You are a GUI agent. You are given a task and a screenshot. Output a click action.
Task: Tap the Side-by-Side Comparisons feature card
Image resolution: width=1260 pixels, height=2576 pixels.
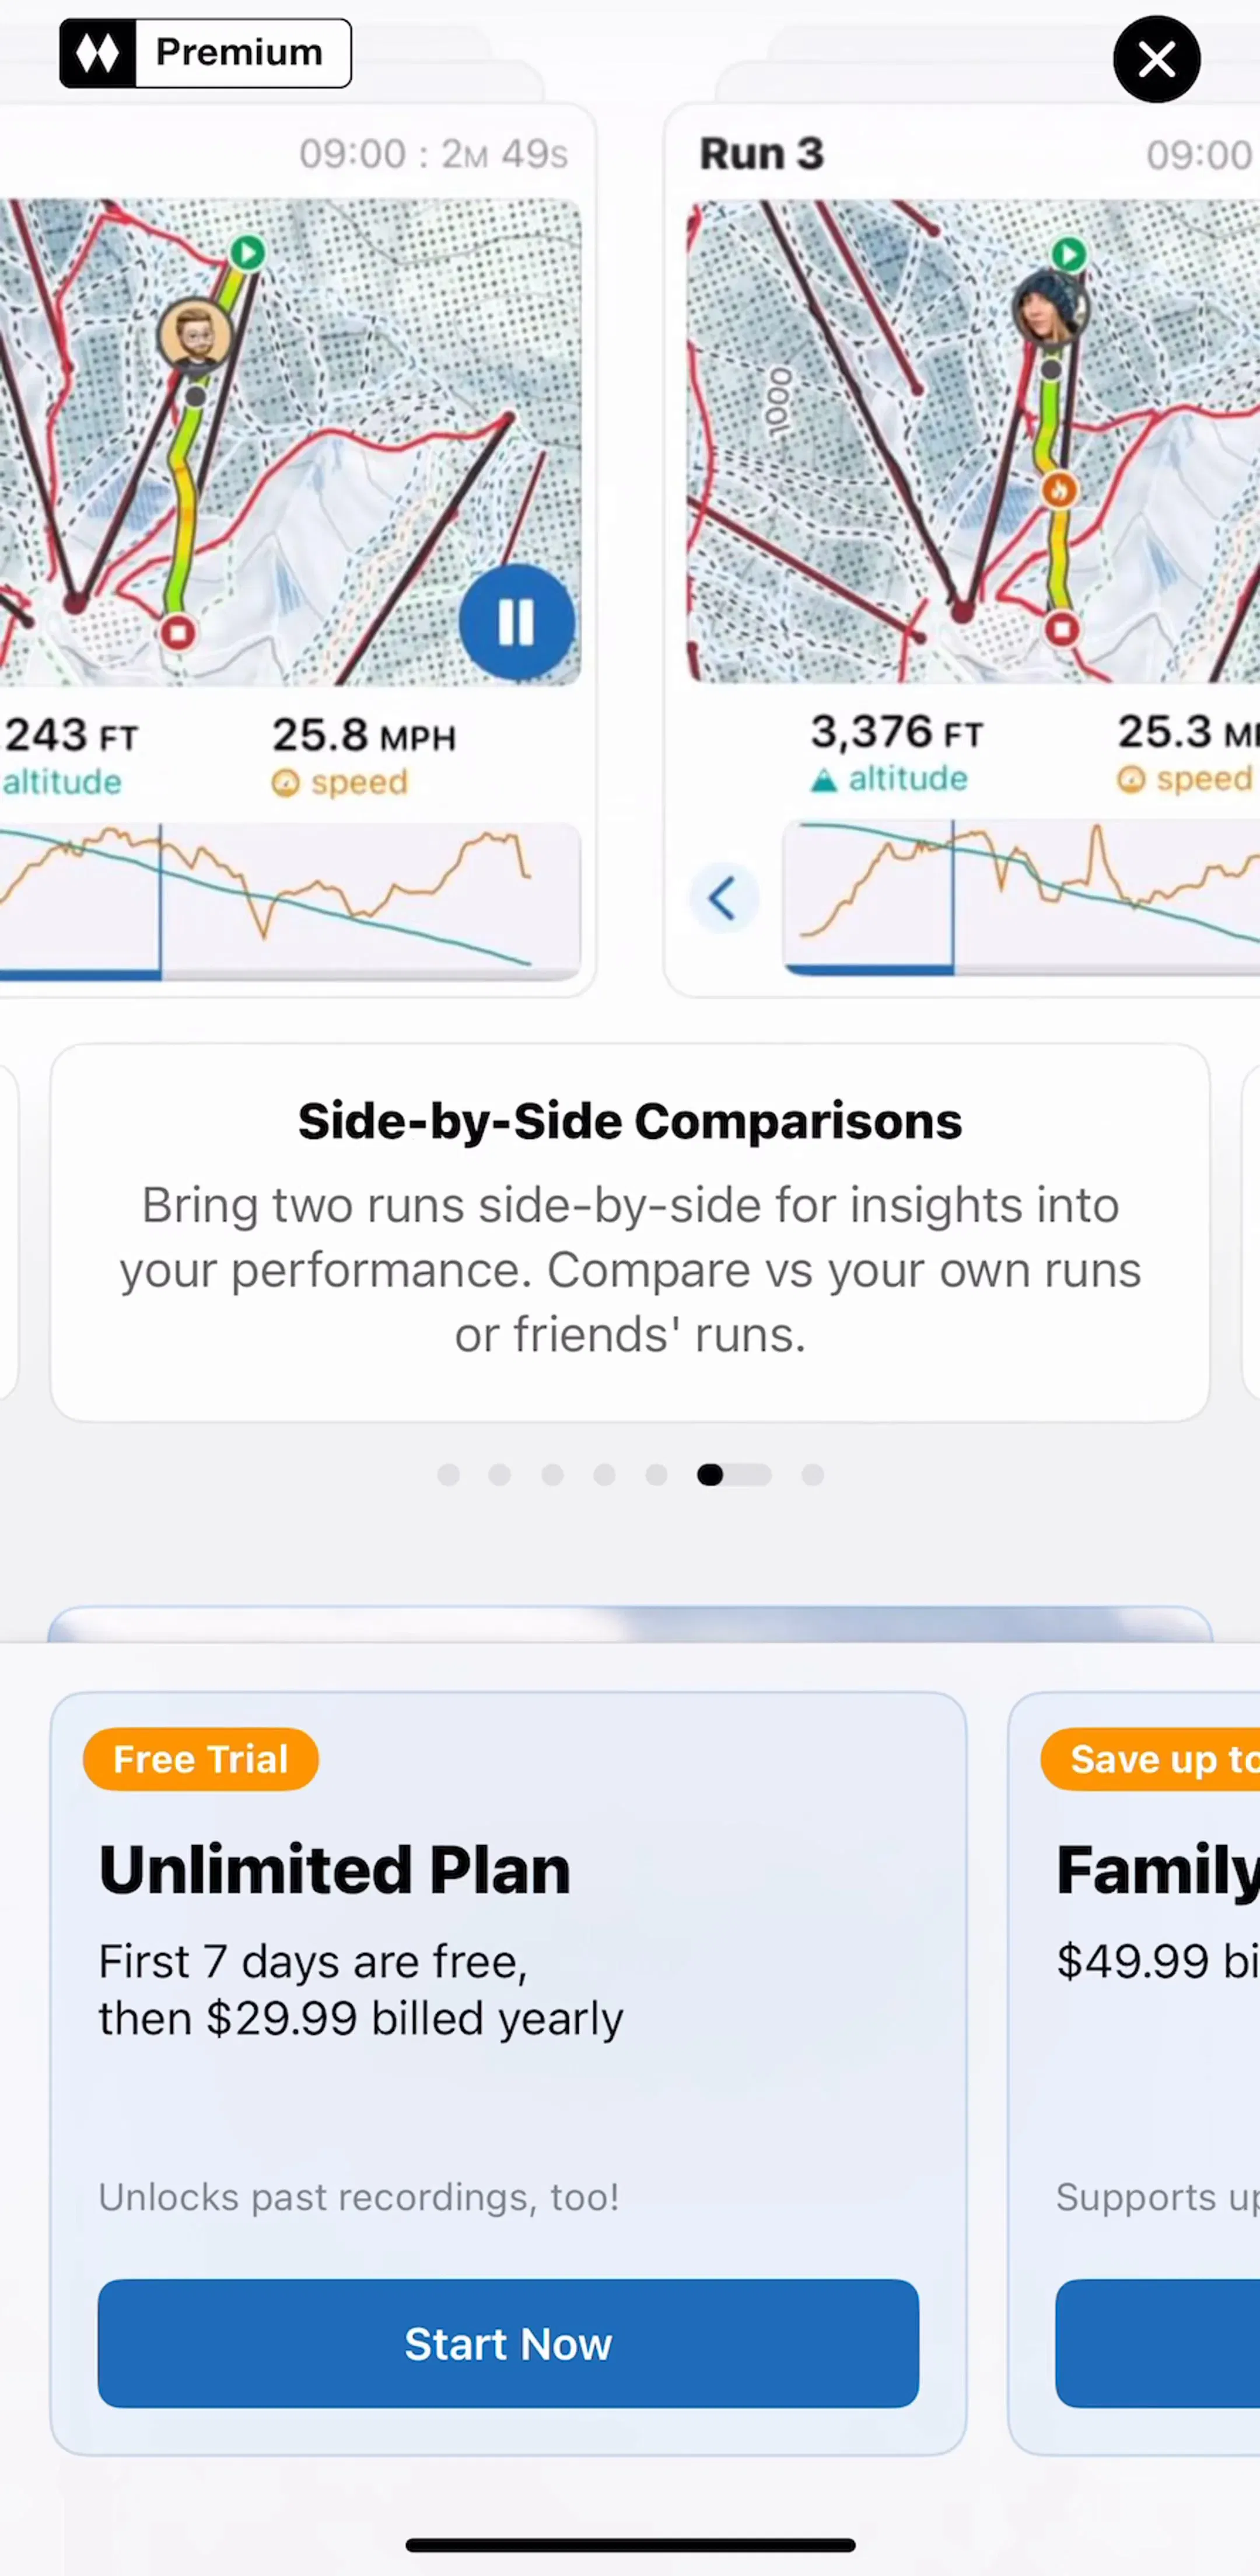point(629,1232)
